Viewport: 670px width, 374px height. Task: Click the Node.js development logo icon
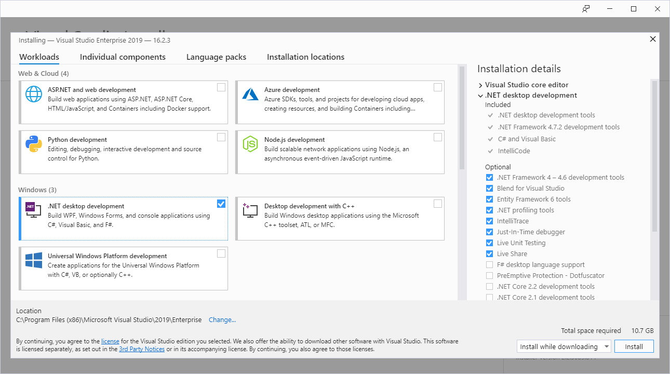pos(250,144)
